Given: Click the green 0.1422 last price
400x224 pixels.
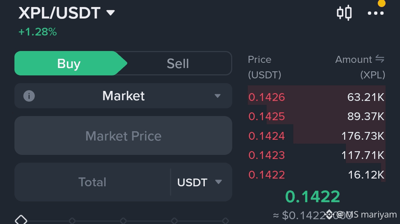Looking at the screenshot, I should [x=313, y=197].
